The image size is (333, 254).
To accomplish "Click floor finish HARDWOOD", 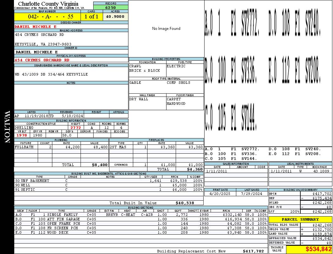I will coord(176,104).
